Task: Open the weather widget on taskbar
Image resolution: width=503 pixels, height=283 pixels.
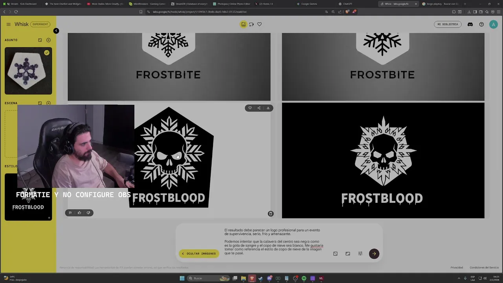Action: click(x=15, y=278)
